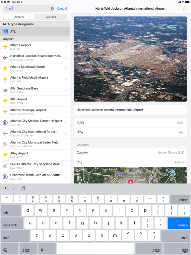The width and height of the screenshot is (191, 255).
Task: Tap the favorite star icon
Action: point(184,8)
